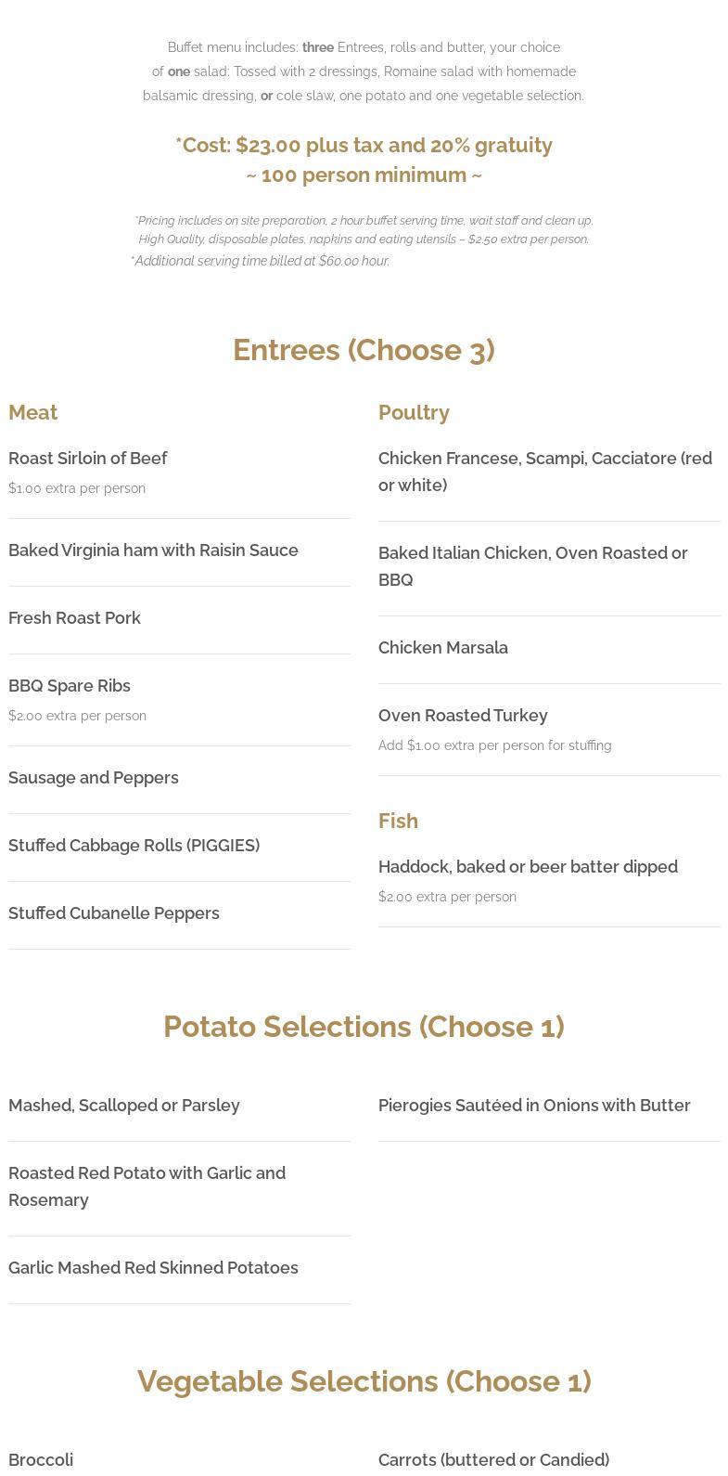Image resolution: width=728 pixels, height=1476 pixels.
Task: Choose the Fresh Roast Pork entree
Action: click(x=74, y=618)
